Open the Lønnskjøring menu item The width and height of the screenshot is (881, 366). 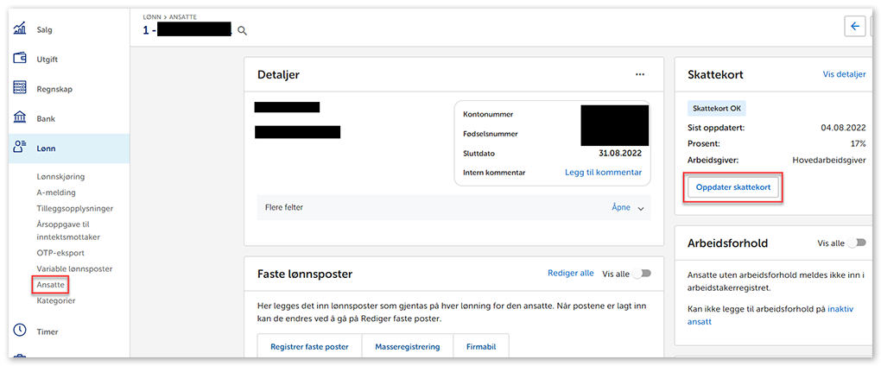coord(60,176)
